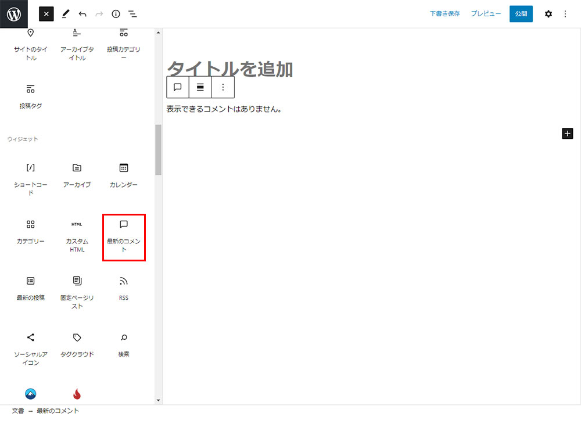Click the Save Draft link
Viewport: 581px width, 431px height.
coord(444,14)
